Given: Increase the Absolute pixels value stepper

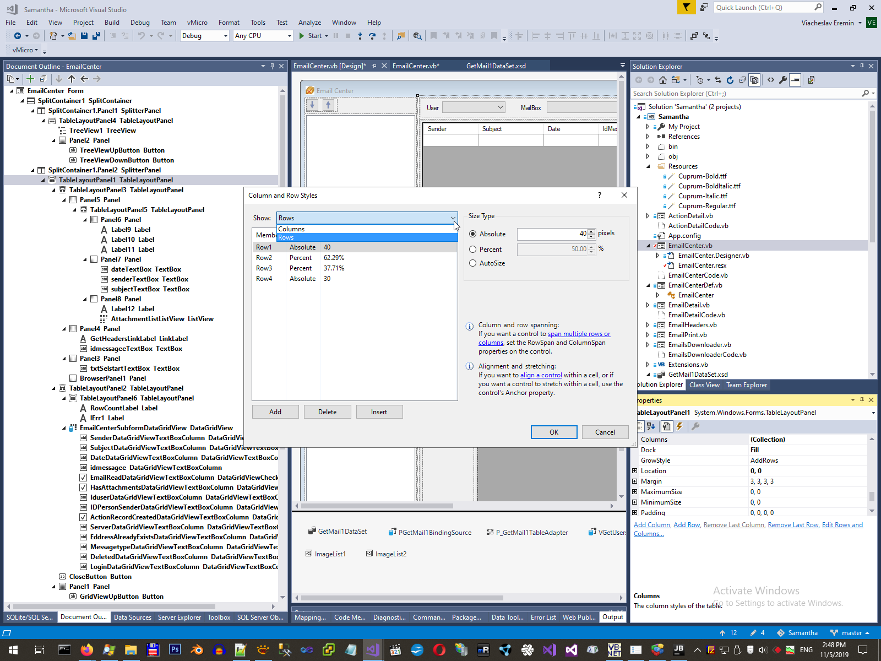Looking at the screenshot, I should coord(591,232).
